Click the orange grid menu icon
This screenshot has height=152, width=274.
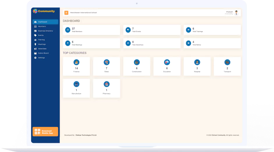click(66, 13)
